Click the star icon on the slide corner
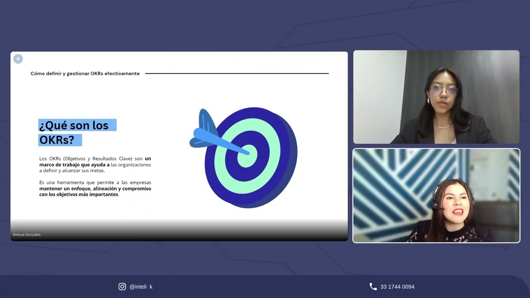The image size is (530, 298). [18, 59]
